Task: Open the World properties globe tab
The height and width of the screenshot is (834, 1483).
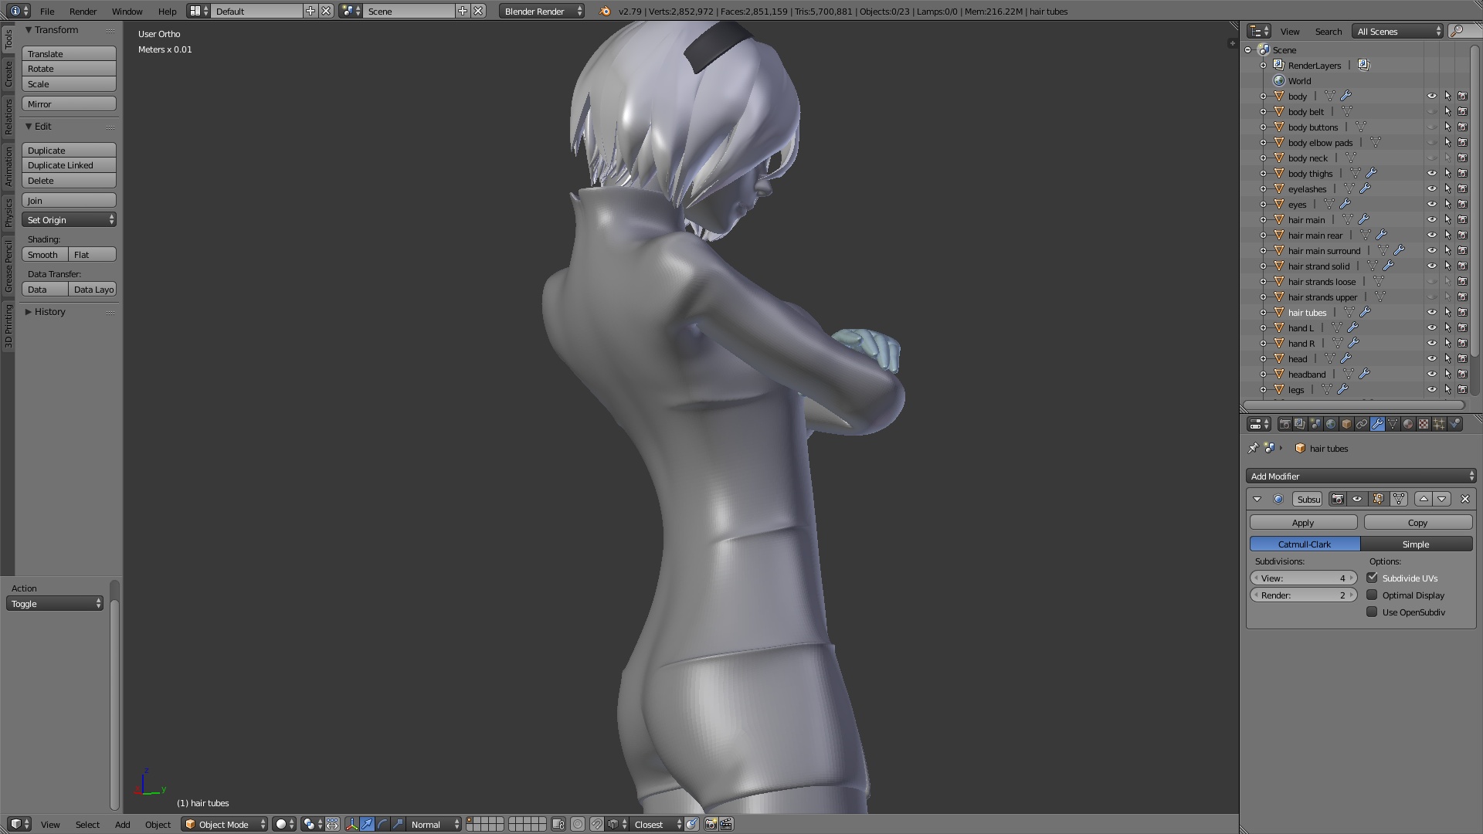Action: tap(1331, 424)
